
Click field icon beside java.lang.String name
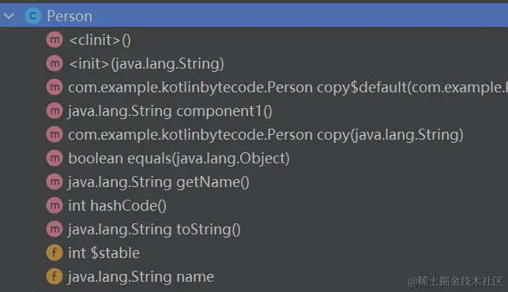pos(55,276)
